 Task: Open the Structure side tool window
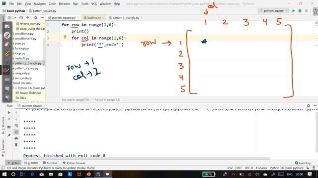pos(3,125)
